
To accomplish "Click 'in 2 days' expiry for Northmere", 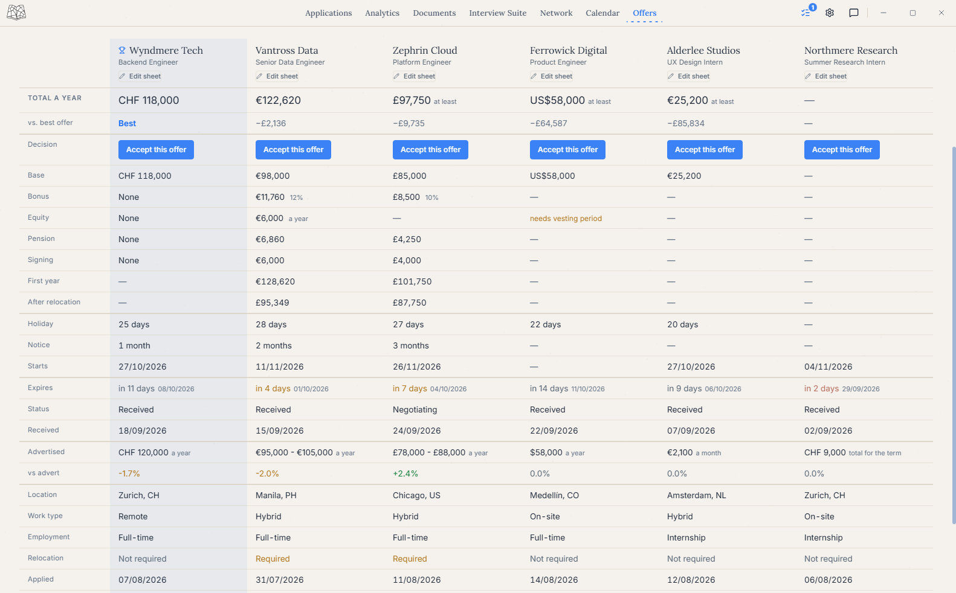I will tap(821, 388).
